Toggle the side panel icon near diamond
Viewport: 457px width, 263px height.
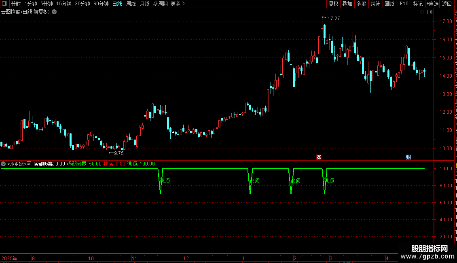[430, 12]
